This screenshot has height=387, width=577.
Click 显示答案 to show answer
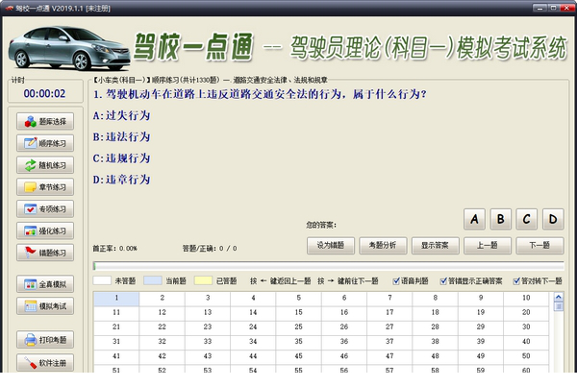pos(435,246)
